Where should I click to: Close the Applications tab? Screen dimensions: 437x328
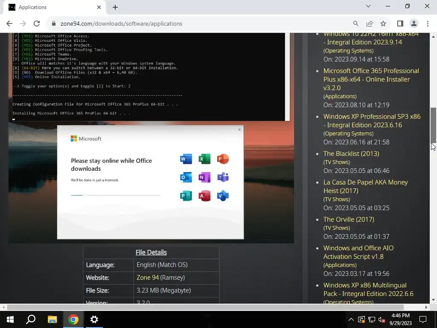click(x=99, y=7)
